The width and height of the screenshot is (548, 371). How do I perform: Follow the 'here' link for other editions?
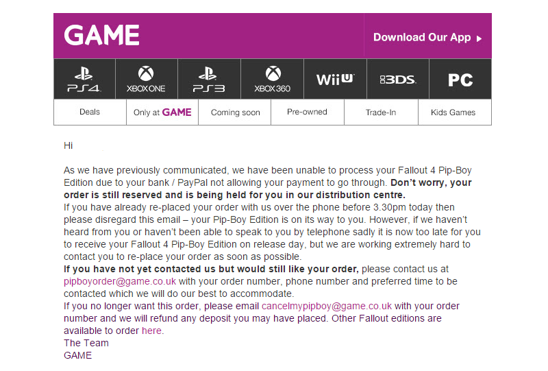(151, 331)
